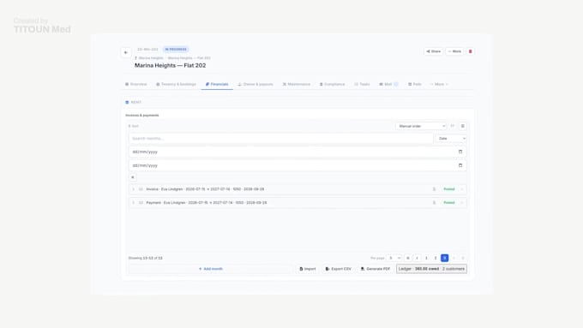This screenshot has width=583, height=328.
Task: Open the Ledger owed summary button
Action: (431, 269)
